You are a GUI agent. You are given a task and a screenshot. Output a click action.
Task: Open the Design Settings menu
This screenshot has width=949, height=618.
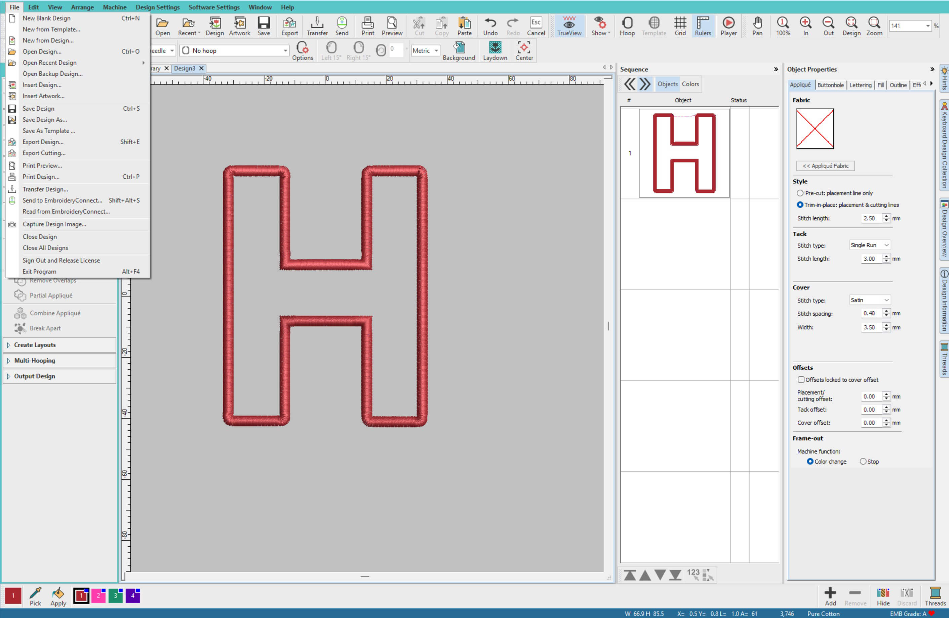pos(158,7)
